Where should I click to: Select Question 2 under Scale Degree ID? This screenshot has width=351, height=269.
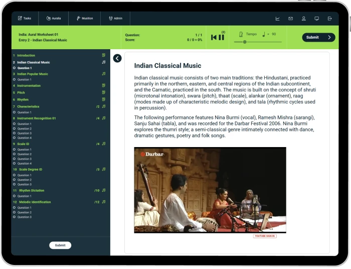click(24, 180)
